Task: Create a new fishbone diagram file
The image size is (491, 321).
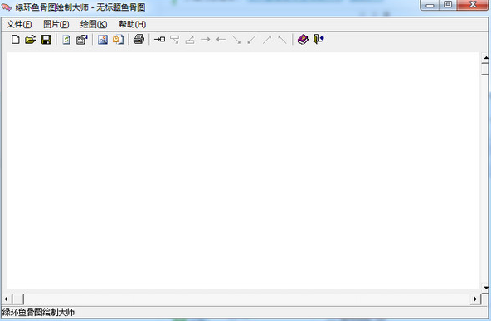Action: (15, 40)
